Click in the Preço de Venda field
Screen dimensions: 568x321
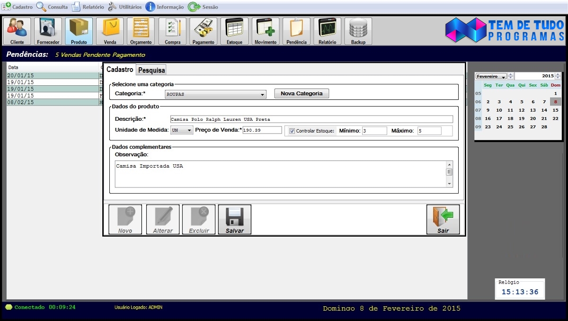262,130
